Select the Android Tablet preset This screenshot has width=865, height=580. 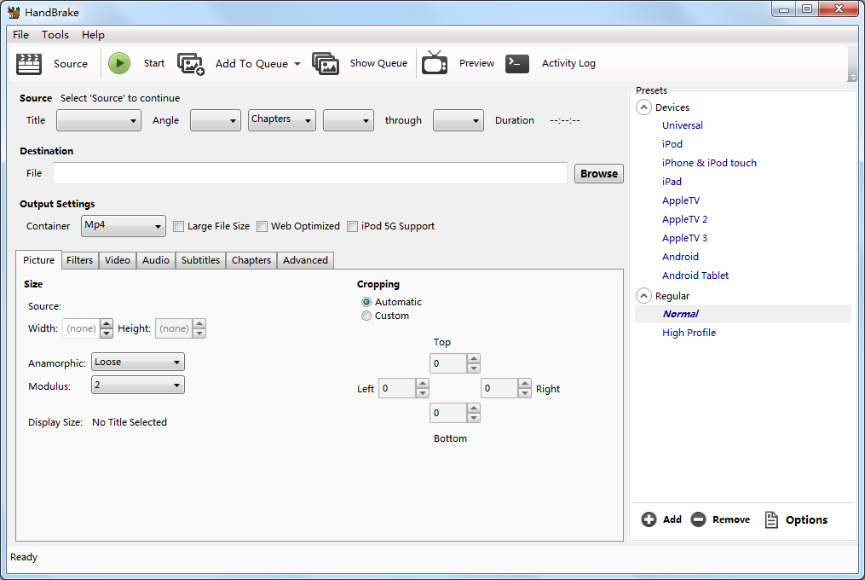coord(695,275)
